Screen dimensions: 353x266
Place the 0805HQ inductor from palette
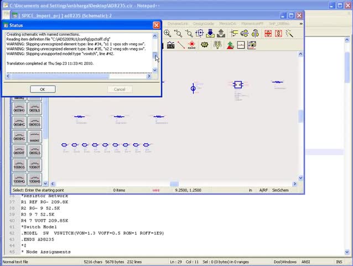(x=19, y=137)
